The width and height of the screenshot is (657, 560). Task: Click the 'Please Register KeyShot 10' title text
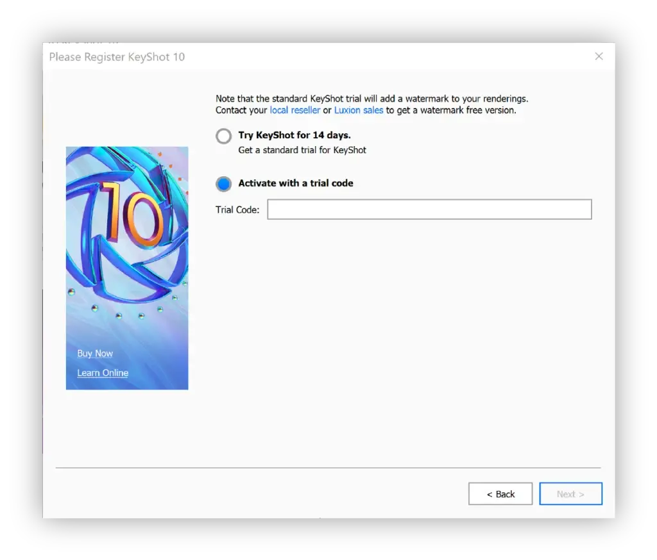117,57
